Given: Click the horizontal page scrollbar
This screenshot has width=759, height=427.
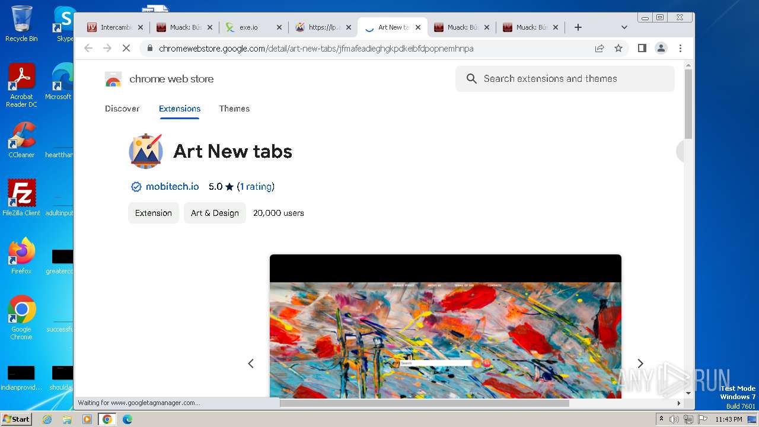Looking at the screenshot, I should 424,403.
